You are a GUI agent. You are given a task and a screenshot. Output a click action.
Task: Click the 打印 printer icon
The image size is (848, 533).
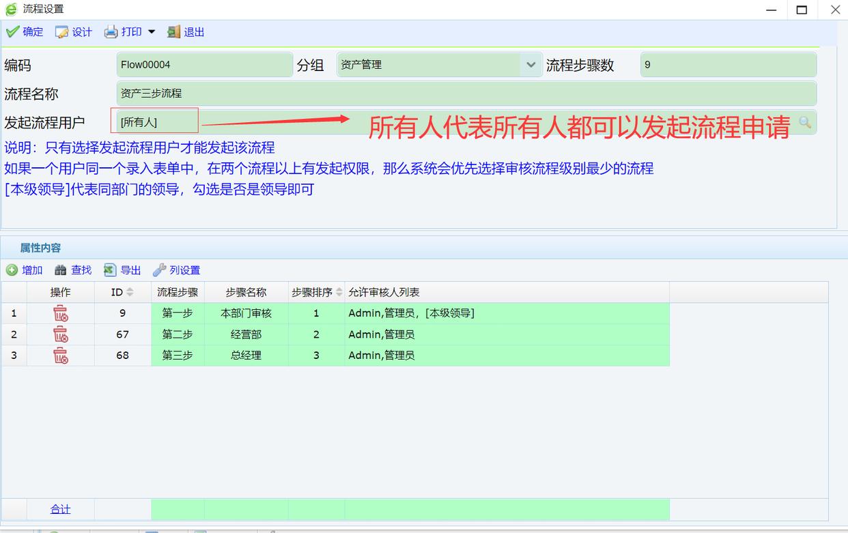point(111,32)
